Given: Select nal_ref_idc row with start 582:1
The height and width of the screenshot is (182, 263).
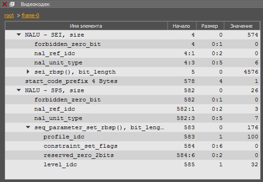Looking at the screenshot, I should point(132,109).
